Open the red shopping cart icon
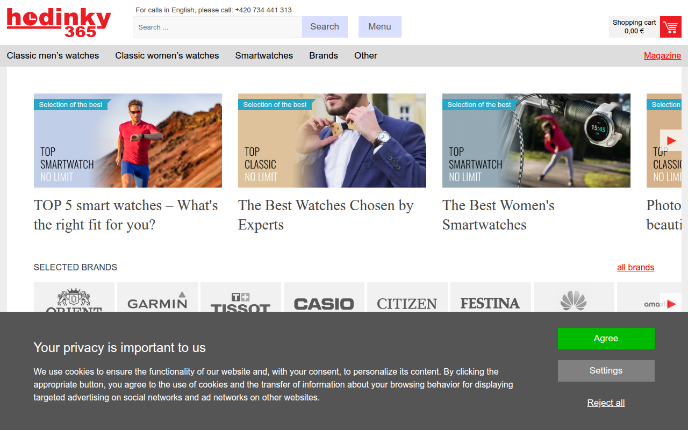The image size is (688, 430). point(670,27)
